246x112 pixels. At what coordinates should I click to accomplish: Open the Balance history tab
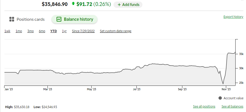click(75, 19)
